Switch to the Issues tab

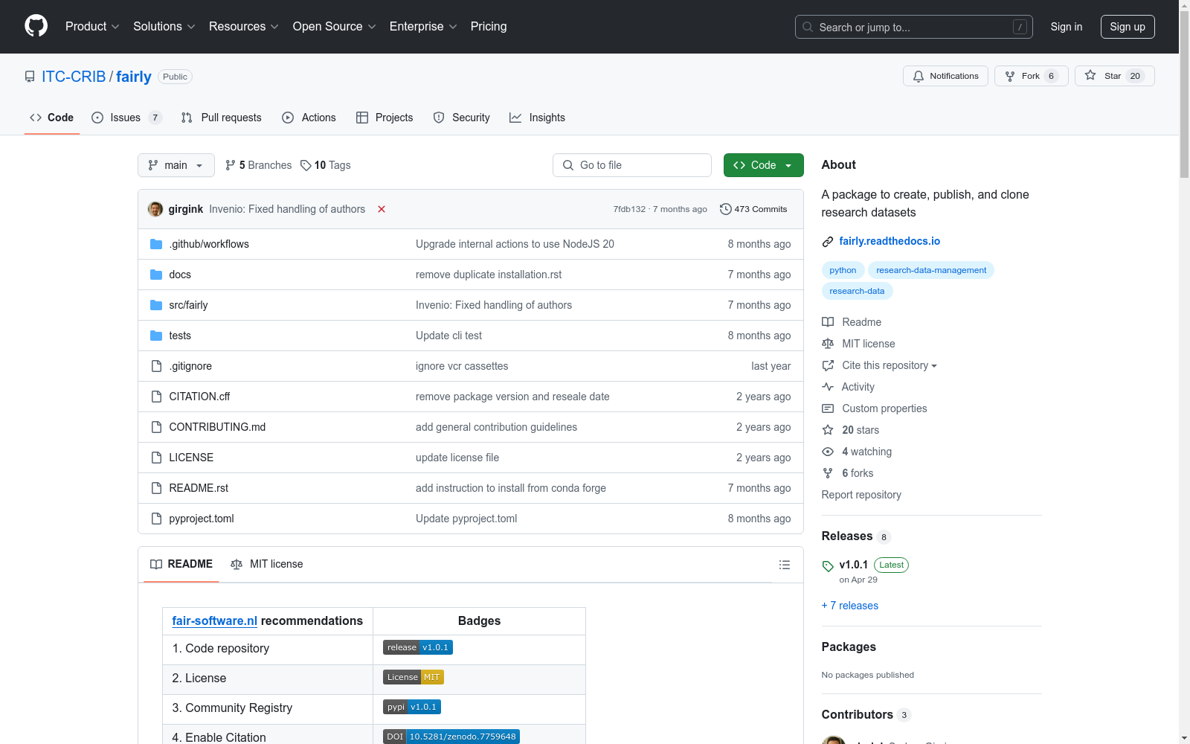pyautogui.click(x=126, y=118)
